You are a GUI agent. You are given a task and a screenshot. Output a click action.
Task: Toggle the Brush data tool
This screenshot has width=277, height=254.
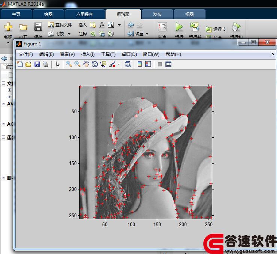point(112,64)
